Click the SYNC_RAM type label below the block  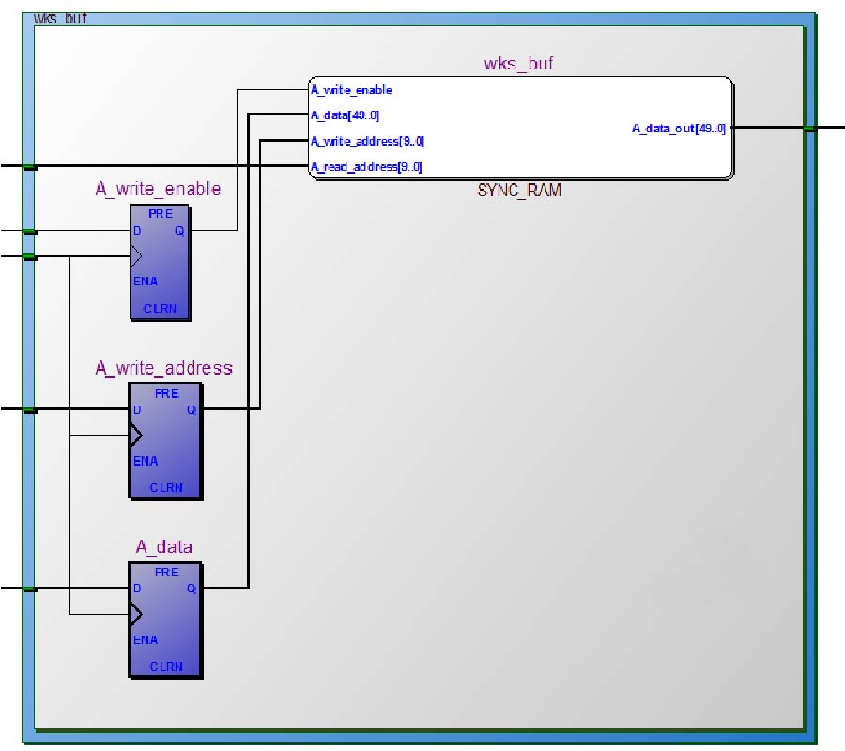click(519, 191)
